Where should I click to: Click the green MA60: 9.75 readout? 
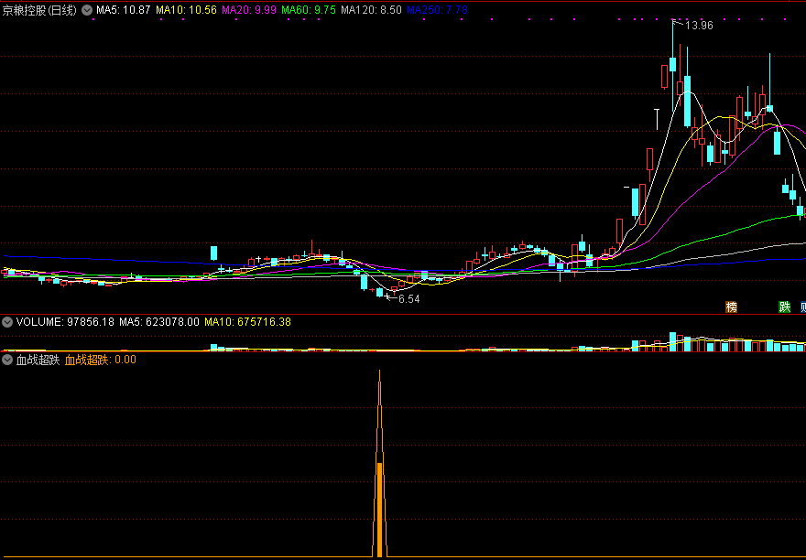(310, 10)
